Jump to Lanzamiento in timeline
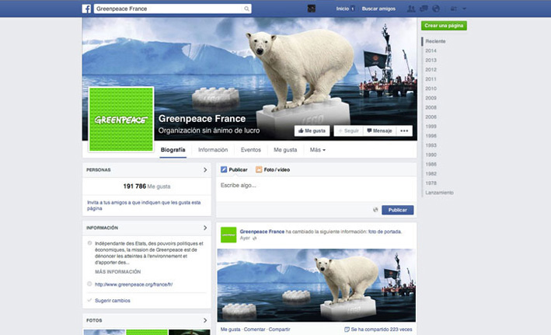 pos(439,193)
